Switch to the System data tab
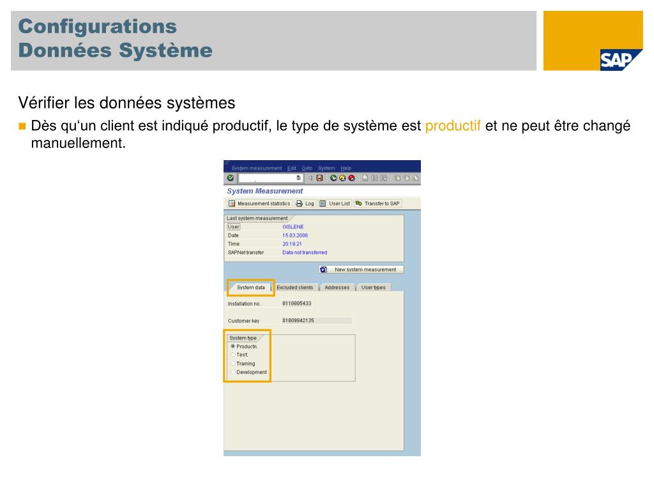The image size is (654, 490). (250, 288)
